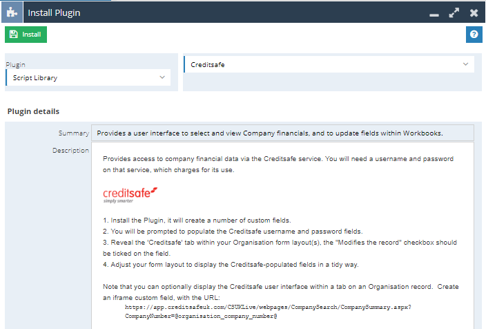Click 'Note that you can optionally display' paragraph

coord(281,292)
